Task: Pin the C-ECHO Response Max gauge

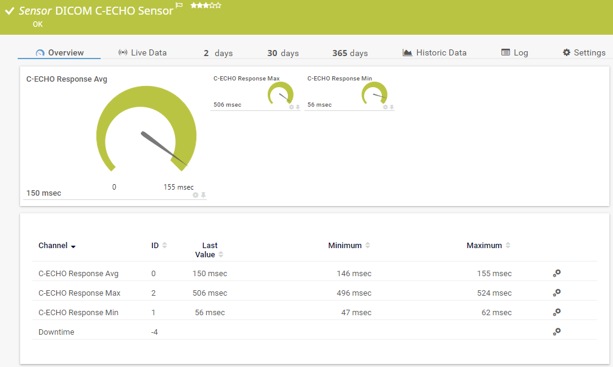Action: click(298, 107)
